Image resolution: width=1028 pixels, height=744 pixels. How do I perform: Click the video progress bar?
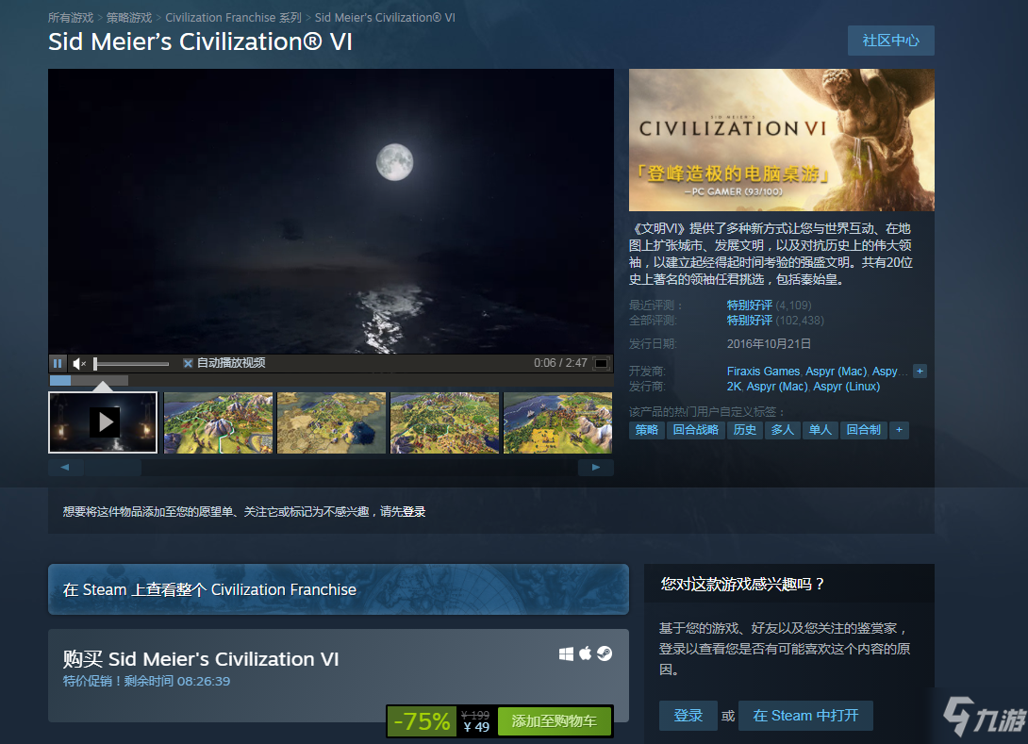331,380
